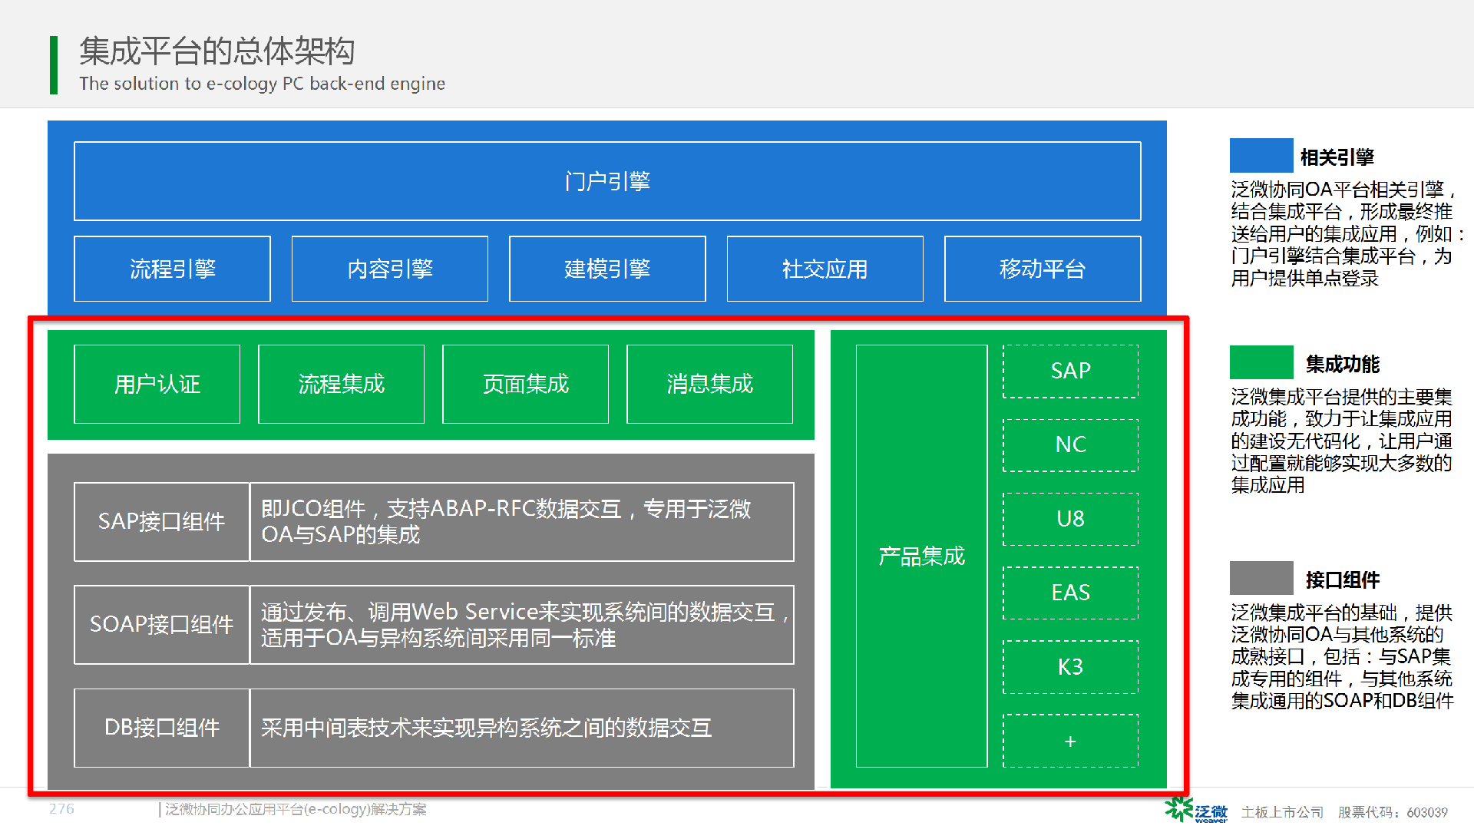Click the 采用中间表技术 description text

pos(486,728)
